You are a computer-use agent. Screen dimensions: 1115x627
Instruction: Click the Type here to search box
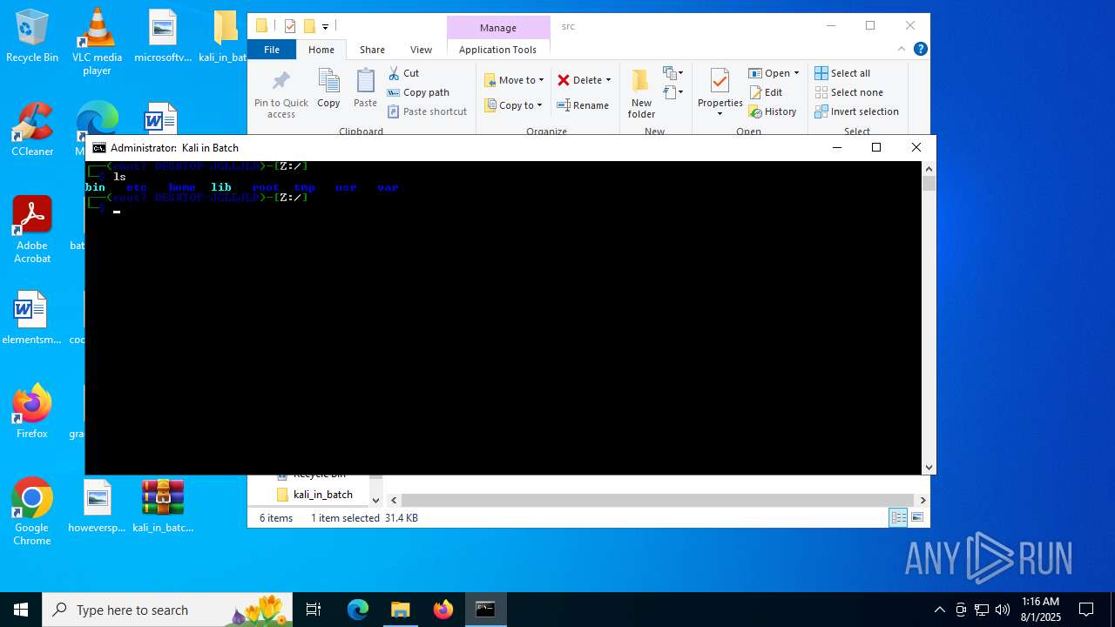[x=169, y=610]
